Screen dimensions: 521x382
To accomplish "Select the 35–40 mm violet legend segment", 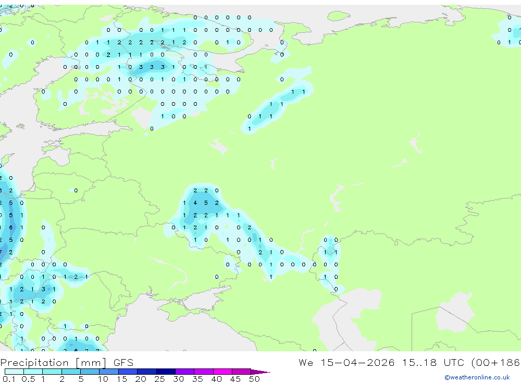I will click(204, 372).
